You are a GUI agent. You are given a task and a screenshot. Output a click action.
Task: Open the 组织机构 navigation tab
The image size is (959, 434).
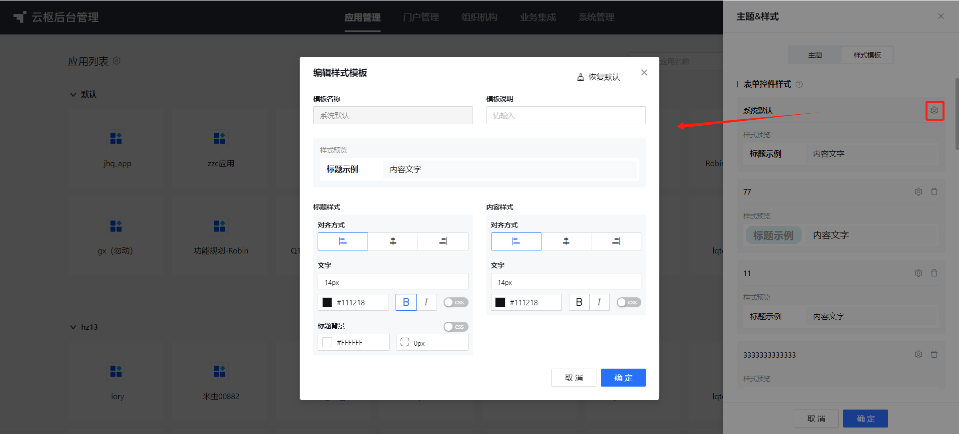(x=479, y=17)
